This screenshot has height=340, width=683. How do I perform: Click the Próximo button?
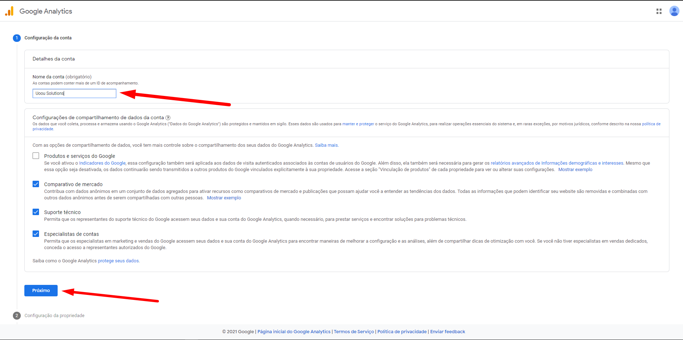coord(41,291)
